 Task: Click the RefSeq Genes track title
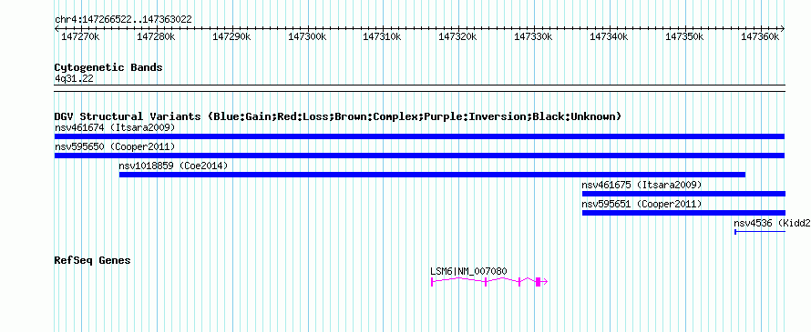coord(92,260)
